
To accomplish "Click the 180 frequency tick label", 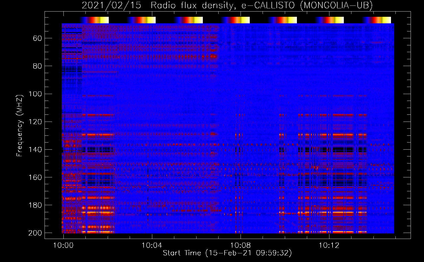I will 35,205.
